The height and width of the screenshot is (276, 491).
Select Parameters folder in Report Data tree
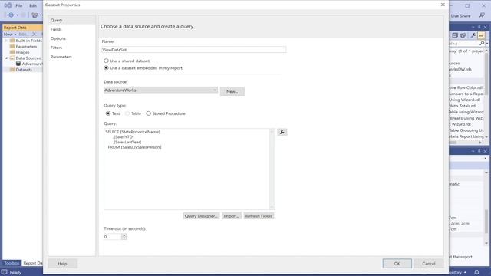(26, 46)
